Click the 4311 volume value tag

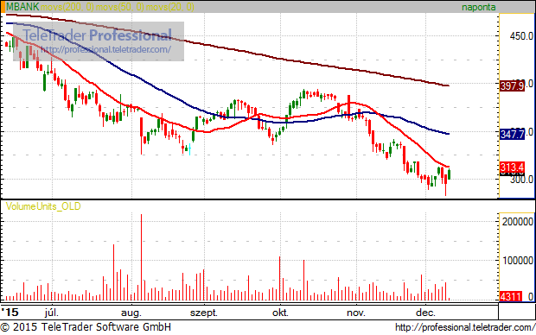(x=511, y=296)
